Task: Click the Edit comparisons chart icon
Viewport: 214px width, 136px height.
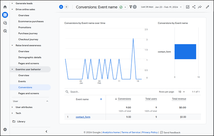Action: pyautogui.click(x=188, y=7)
